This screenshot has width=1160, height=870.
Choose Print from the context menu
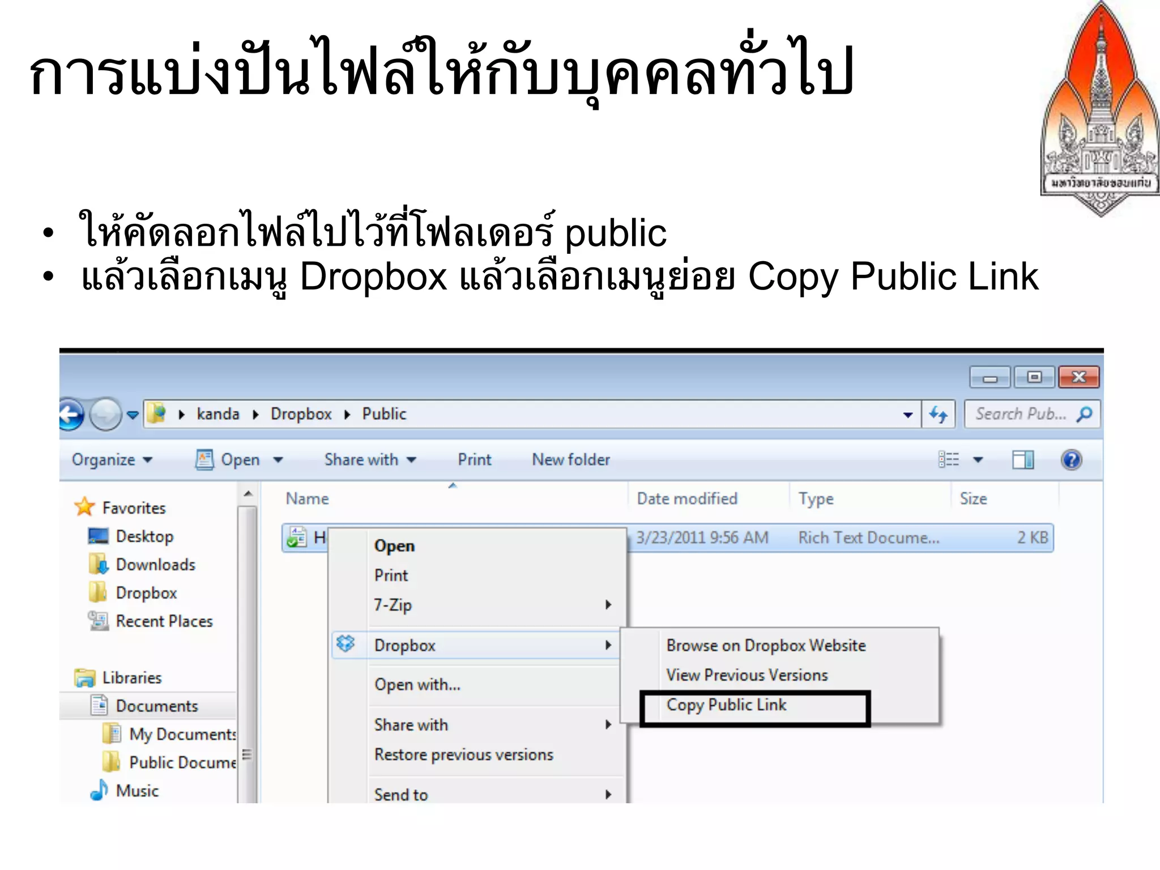(391, 575)
